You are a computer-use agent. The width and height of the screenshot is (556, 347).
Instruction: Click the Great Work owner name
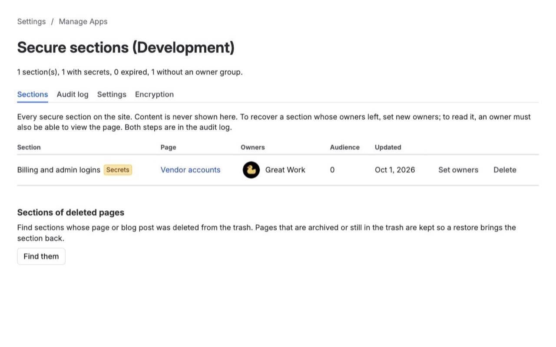(x=285, y=170)
